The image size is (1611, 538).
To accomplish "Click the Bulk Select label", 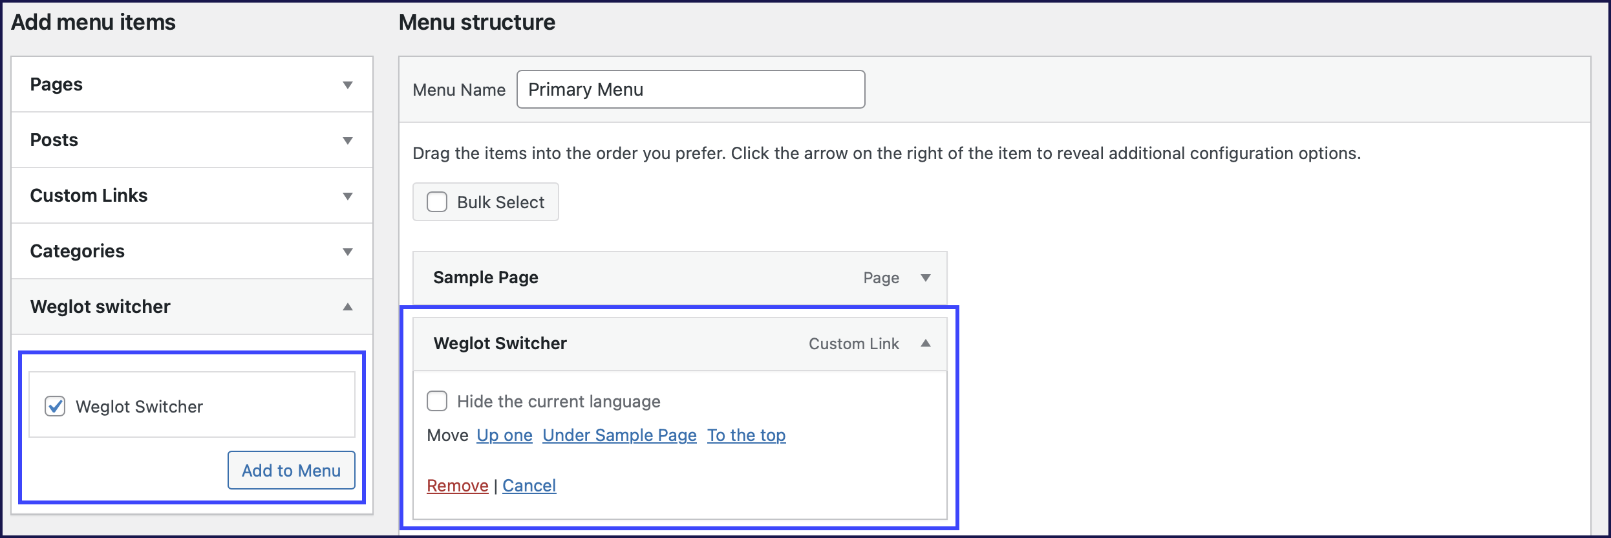I will coord(500,202).
